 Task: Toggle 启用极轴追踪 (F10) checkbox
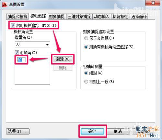(13, 25)
